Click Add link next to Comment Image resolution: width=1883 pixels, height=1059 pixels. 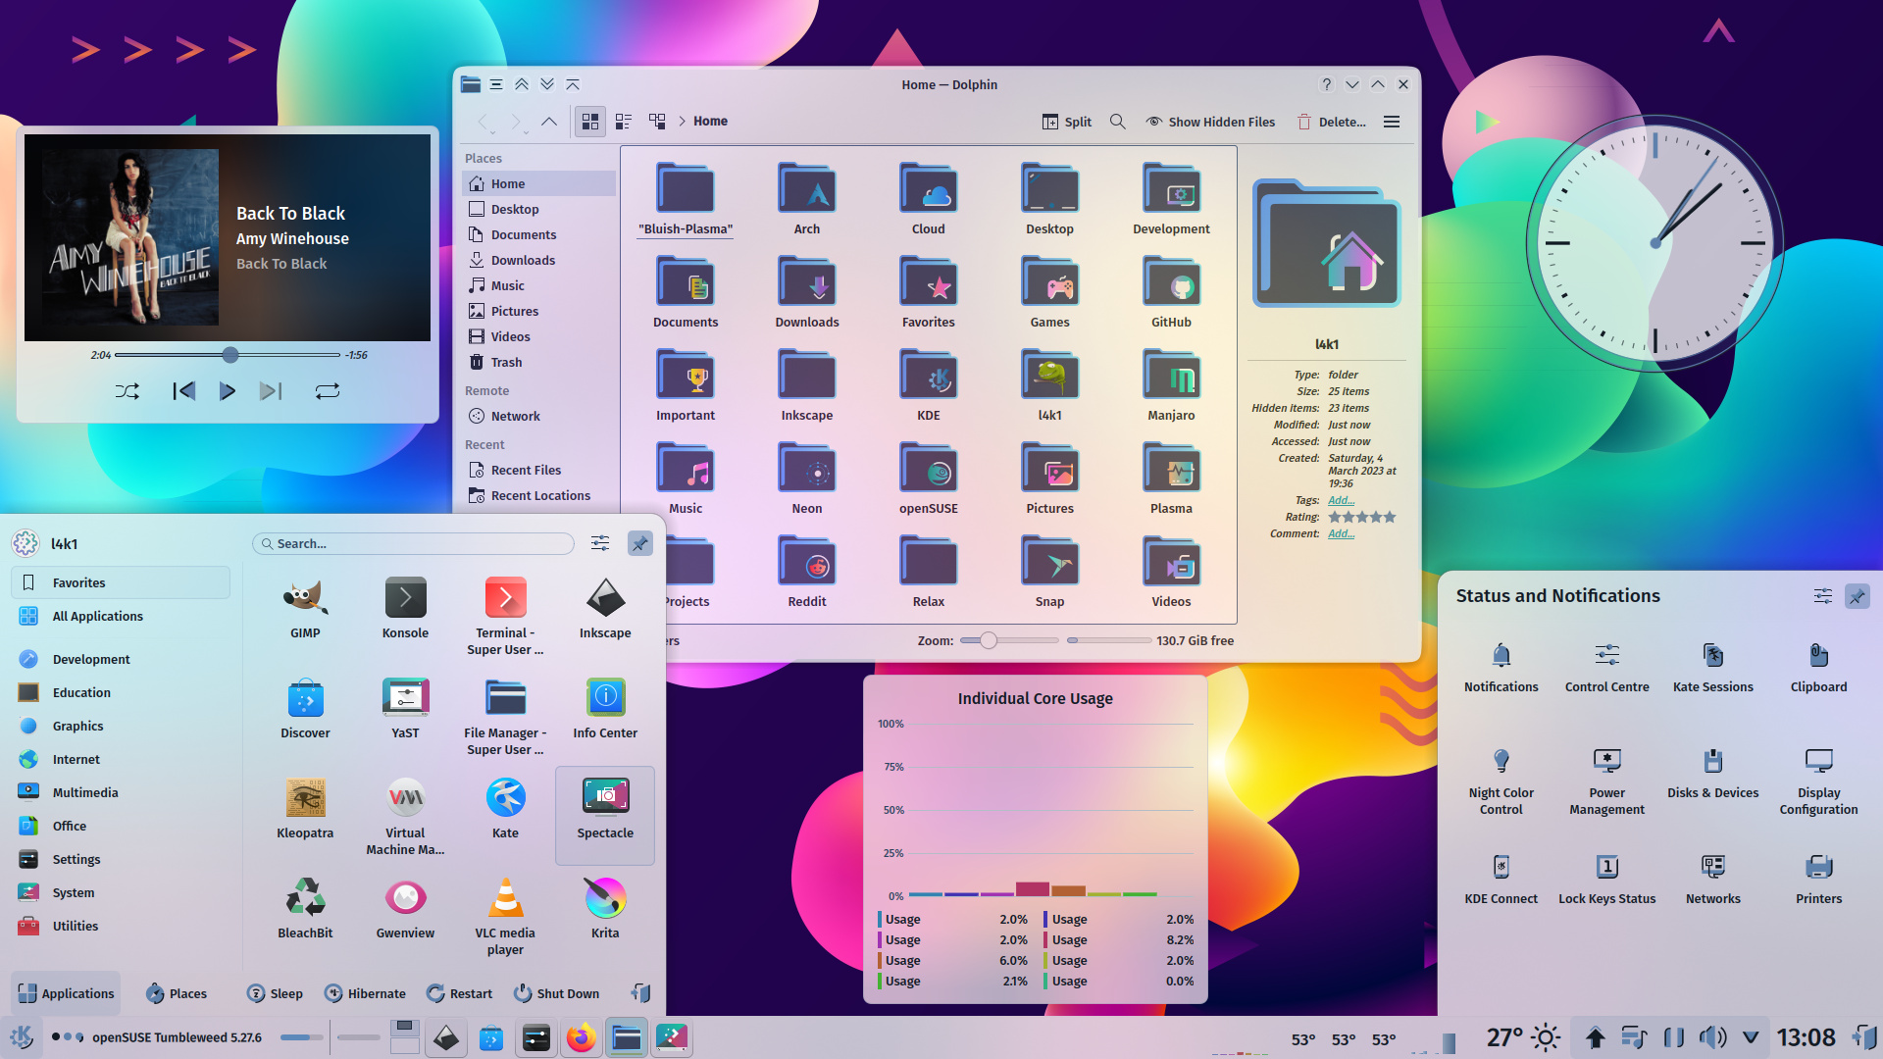[x=1341, y=533]
